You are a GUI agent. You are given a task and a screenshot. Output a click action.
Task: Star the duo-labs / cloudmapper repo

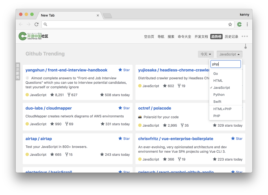click(x=124, y=108)
